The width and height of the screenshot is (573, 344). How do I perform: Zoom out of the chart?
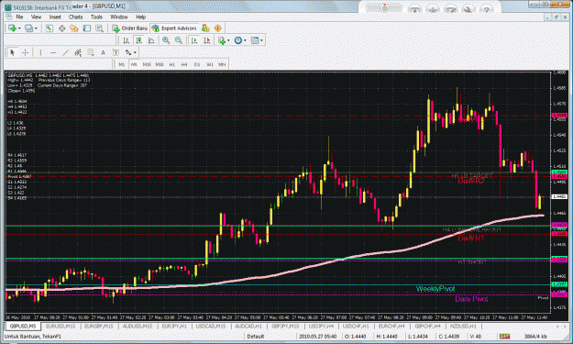click(x=179, y=40)
